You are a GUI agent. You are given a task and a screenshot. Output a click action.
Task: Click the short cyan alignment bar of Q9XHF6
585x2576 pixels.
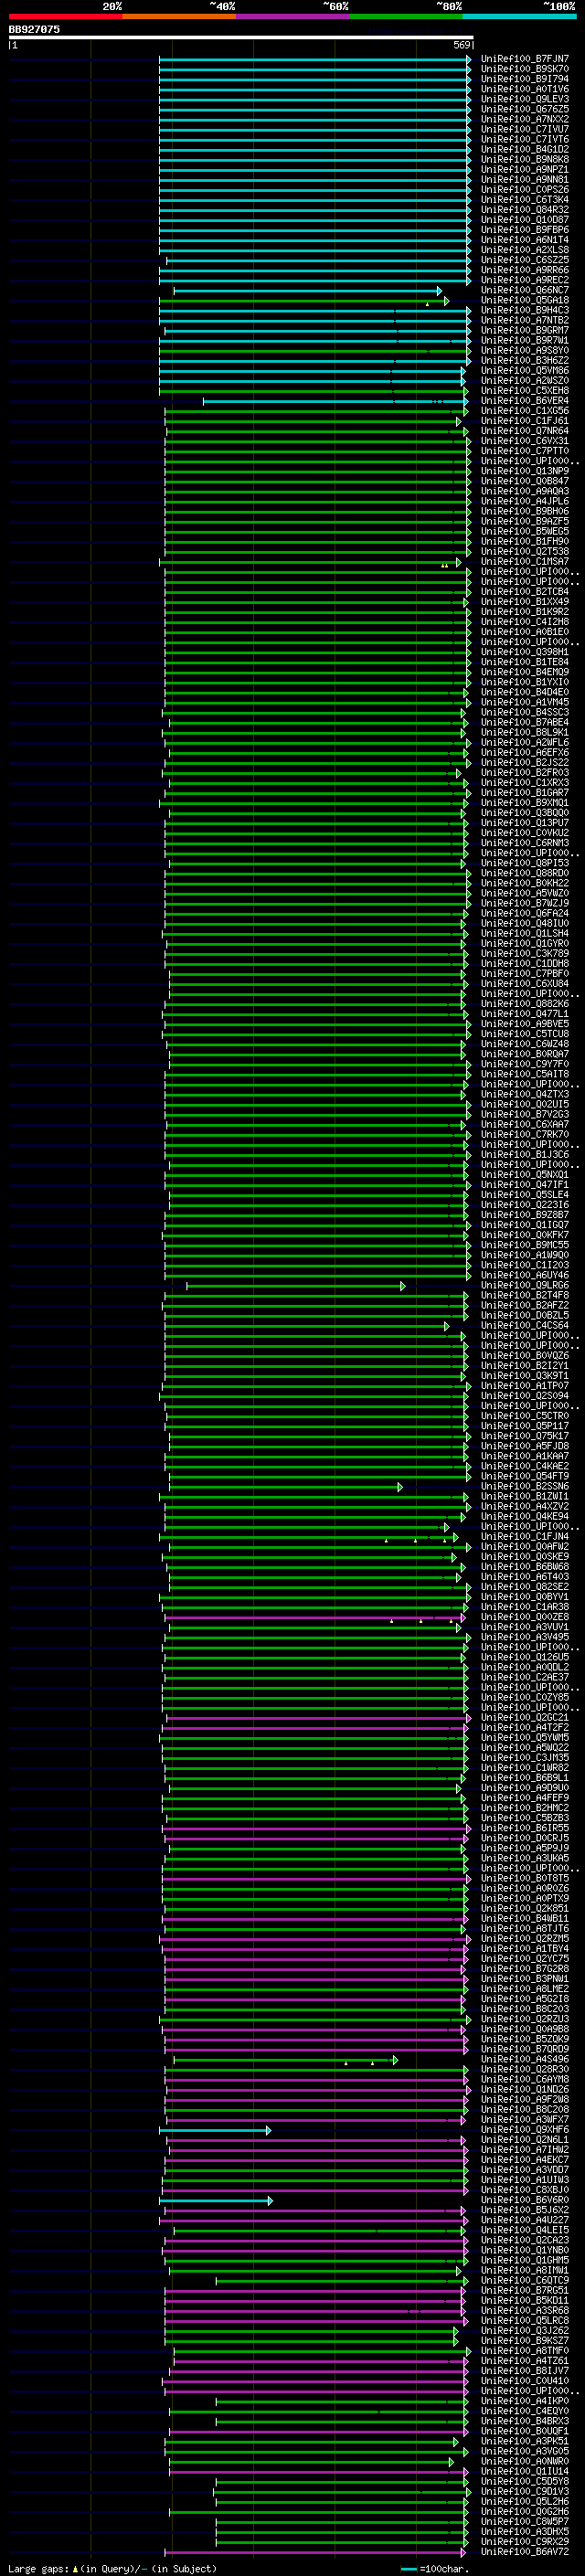(x=215, y=2130)
